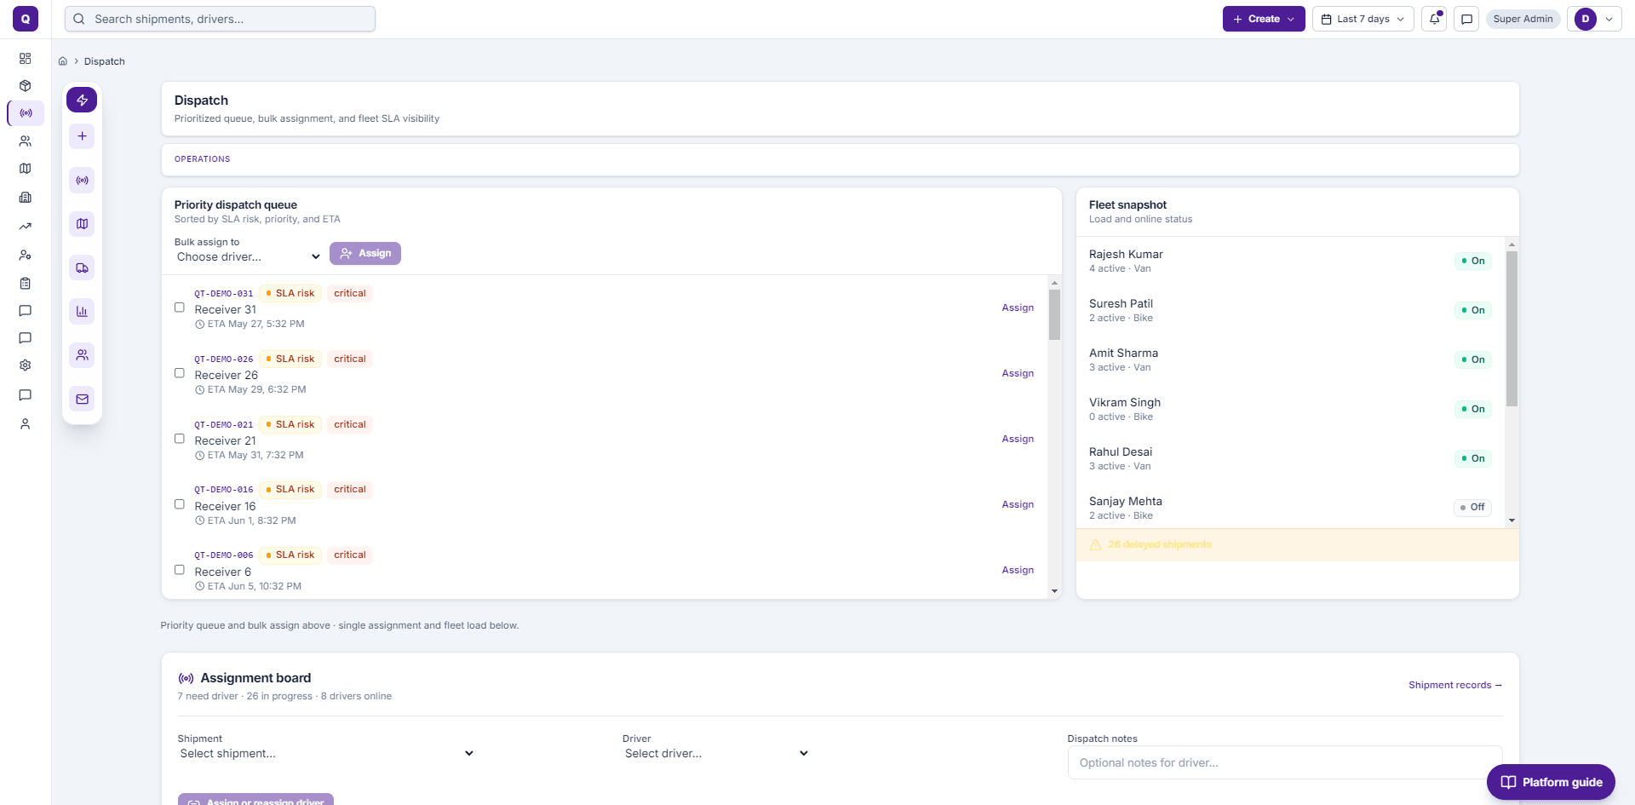
Task: Click the plus icon in quick actions panel
Action: tap(82, 136)
